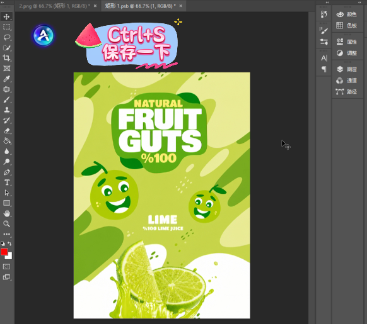The image size is (367, 324).
Task: Toggle Quick Mask mode icon
Action: tap(6, 267)
